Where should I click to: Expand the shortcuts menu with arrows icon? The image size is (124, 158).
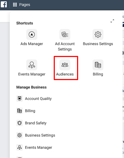(112, 21)
